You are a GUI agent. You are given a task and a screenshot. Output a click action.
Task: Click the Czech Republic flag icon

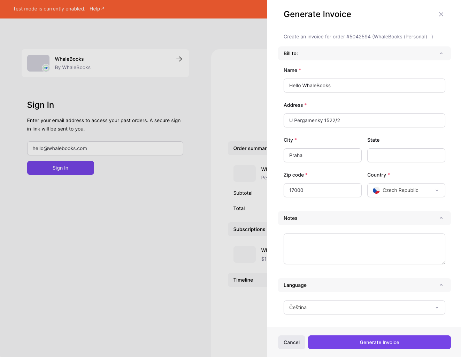click(376, 190)
